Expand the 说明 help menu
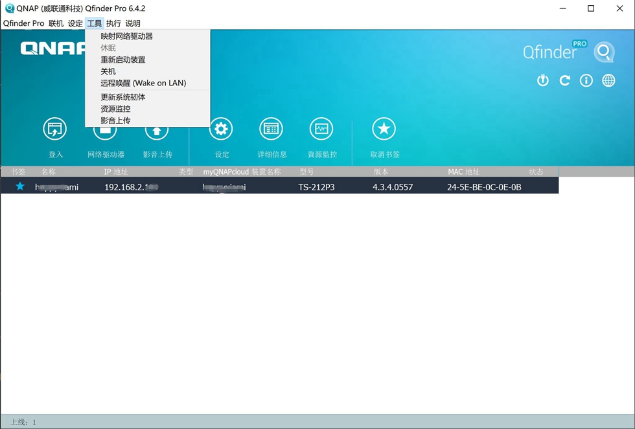Image resolution: width=635 pixels, height=429 pixels. tap(132, 23)
